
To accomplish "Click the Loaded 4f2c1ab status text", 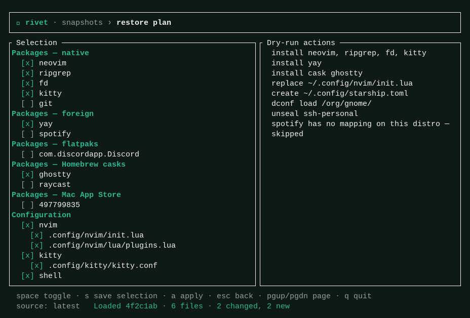I will point(126,306).
